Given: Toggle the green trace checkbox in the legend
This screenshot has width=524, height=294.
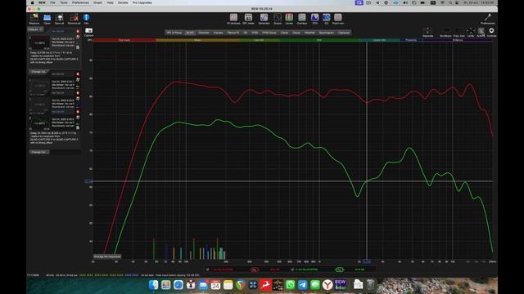Looking at the screenshot, I should (x=292, y=269).
